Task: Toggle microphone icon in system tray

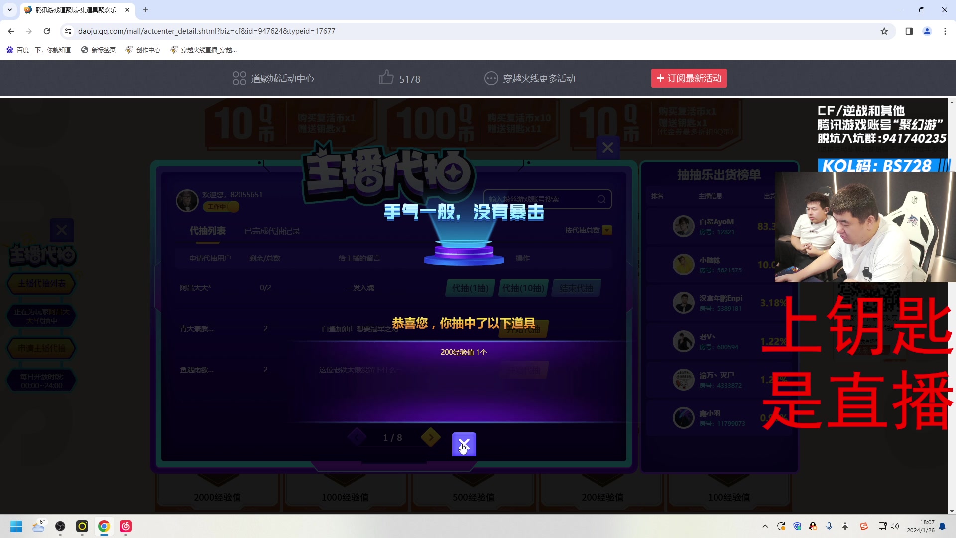Action: (829, 526)
